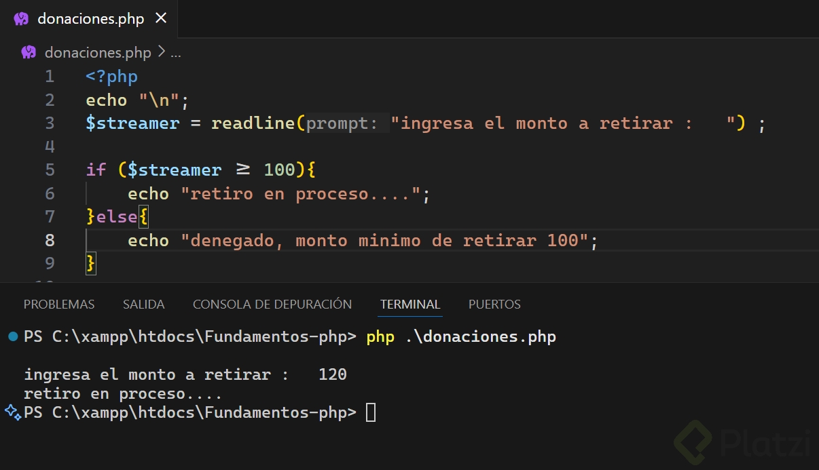Click the value 120 in terminal output
The height and width of the screenshot is (470, 819).
coord(333,374)
